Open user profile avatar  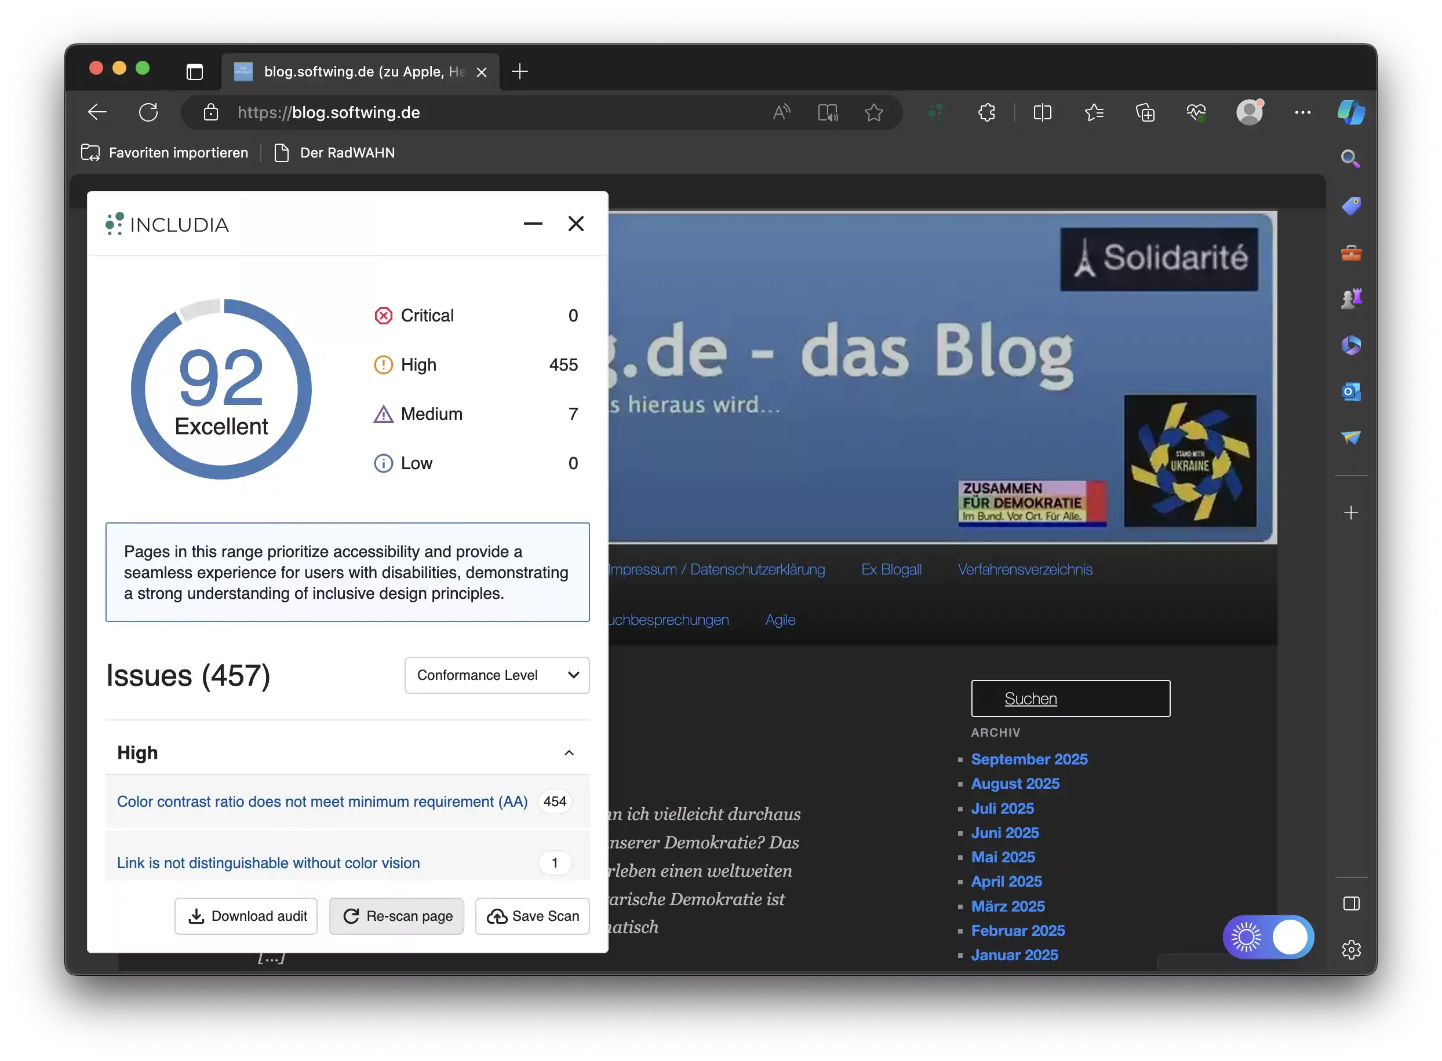click(x=1249, y=112)
